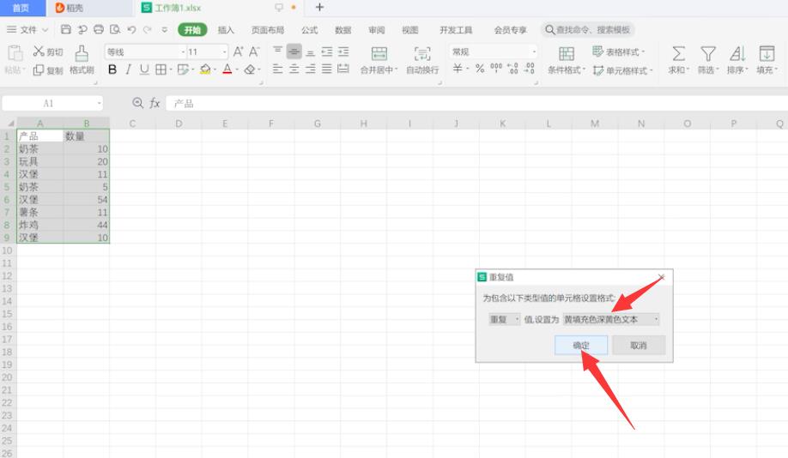This screenshot has width=788, height=458.
Task: Click the 首页 home tab
Action: [x=21, y=8]
